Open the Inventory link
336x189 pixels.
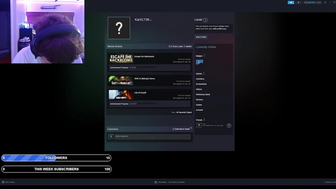[x=200, y=79]
